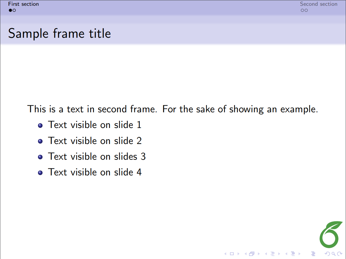Go to next slide with right arrow
This screenshot has width=346, height=259.
tap(239, 254)
